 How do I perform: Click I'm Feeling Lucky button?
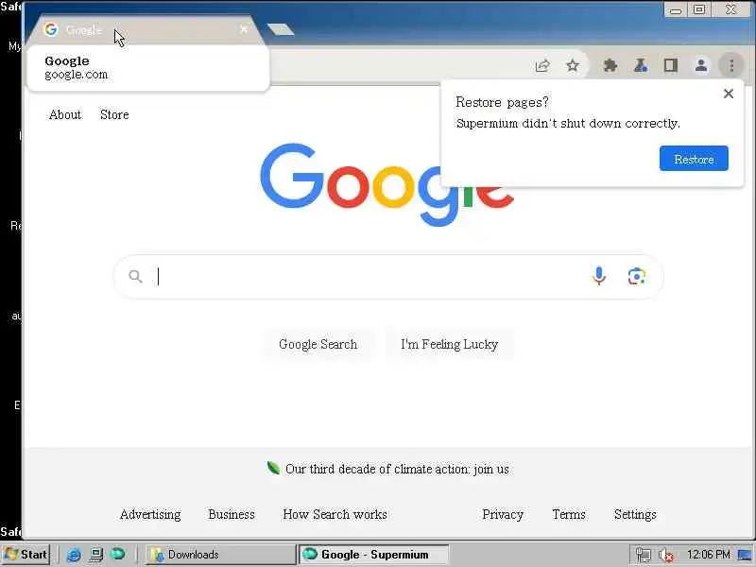pyautogui.click(x=450, y=344)
